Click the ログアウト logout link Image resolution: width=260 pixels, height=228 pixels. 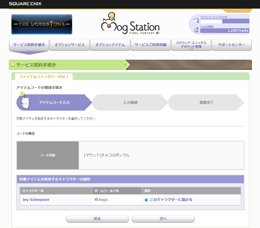coord(238,10)
